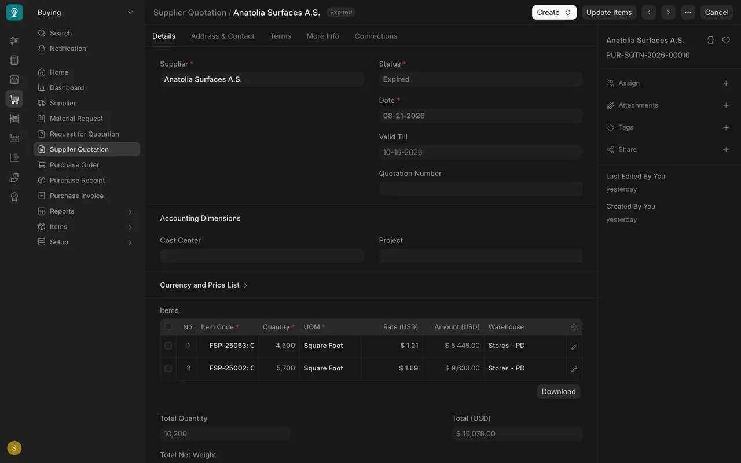Expand the Setup sidebar group
This screenshot has height=463, width=741.
(87, 242)
